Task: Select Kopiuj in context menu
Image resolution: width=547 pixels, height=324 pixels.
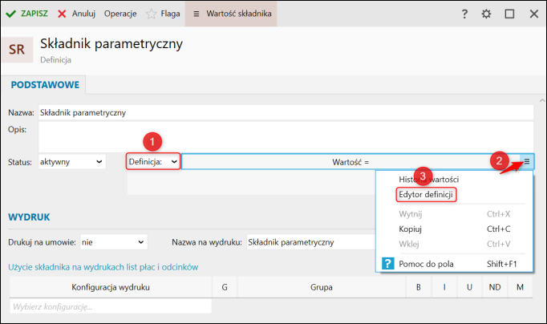Action: [x=411, y=229]
